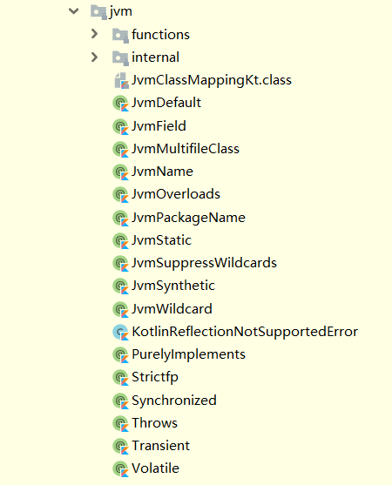
Task: Click the JvmName annotation icon
Action: pyautogui.click(x=121, y=172)
